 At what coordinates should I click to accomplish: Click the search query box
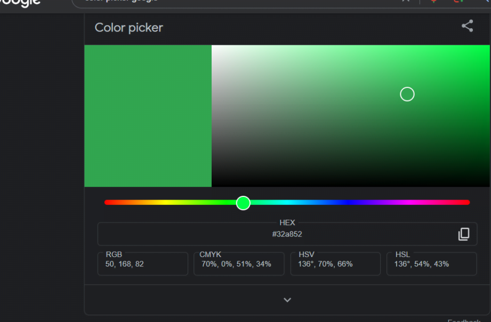213,1
